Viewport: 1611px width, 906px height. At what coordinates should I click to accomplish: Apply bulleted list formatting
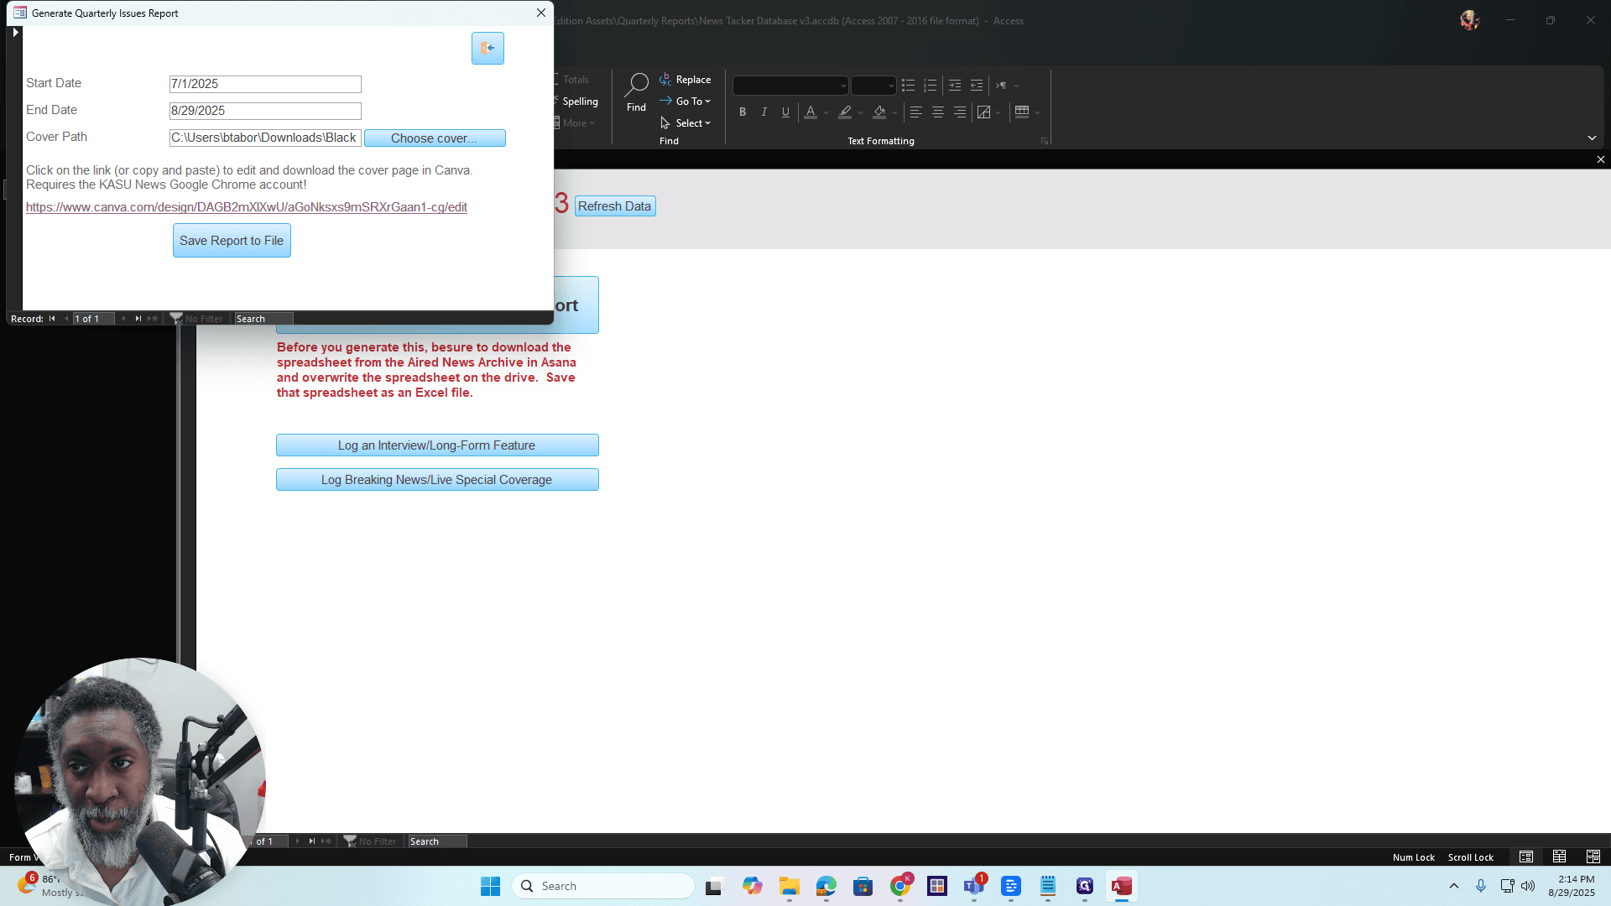[908, 86]
